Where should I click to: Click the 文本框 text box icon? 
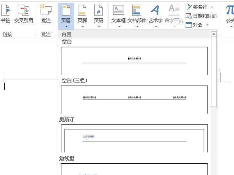pyautogui.click(x=119, y=10)
